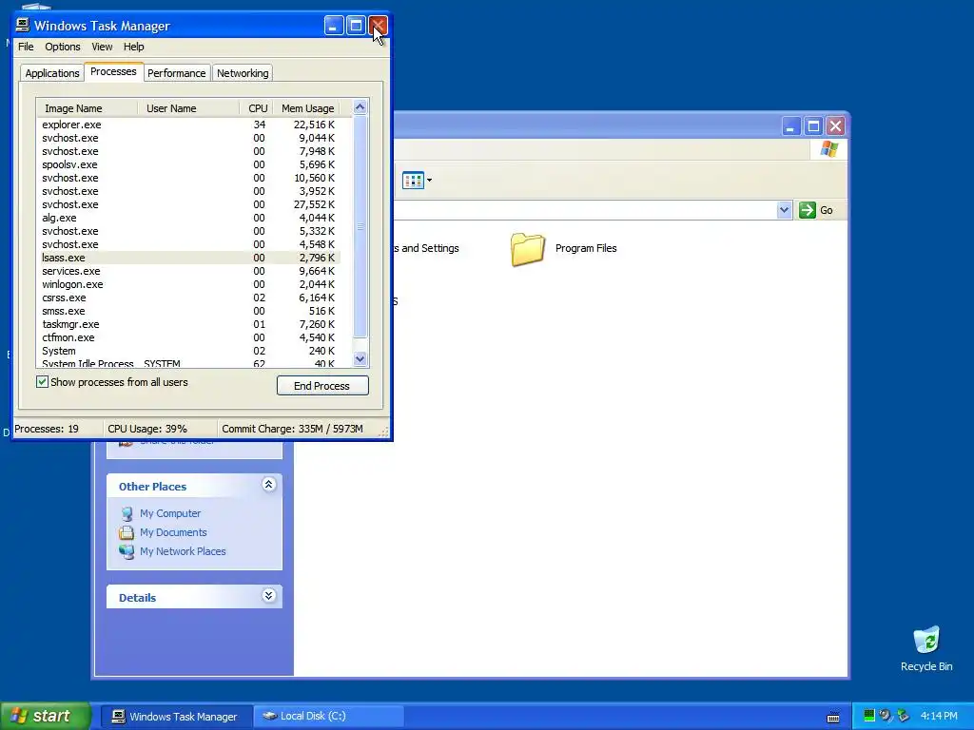Screen dimensions: 974x730
Task: Click the Details panel heading
Action: [137, 598]
